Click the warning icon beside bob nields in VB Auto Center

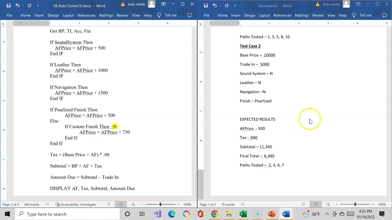(x=123, y=4)
